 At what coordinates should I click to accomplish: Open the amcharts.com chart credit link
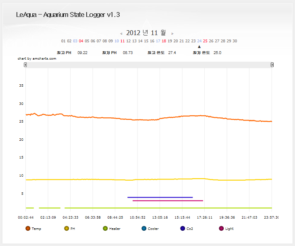click(37, 58)
